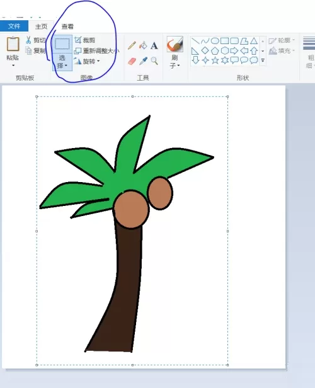Choose the rectangle shape

(x=224, y=41)
